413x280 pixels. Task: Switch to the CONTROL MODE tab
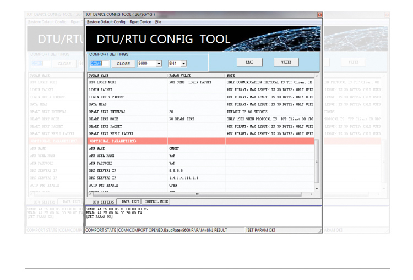tap(156, 202)
